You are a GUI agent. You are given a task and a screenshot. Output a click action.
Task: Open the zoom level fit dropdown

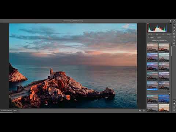(6, 111)
